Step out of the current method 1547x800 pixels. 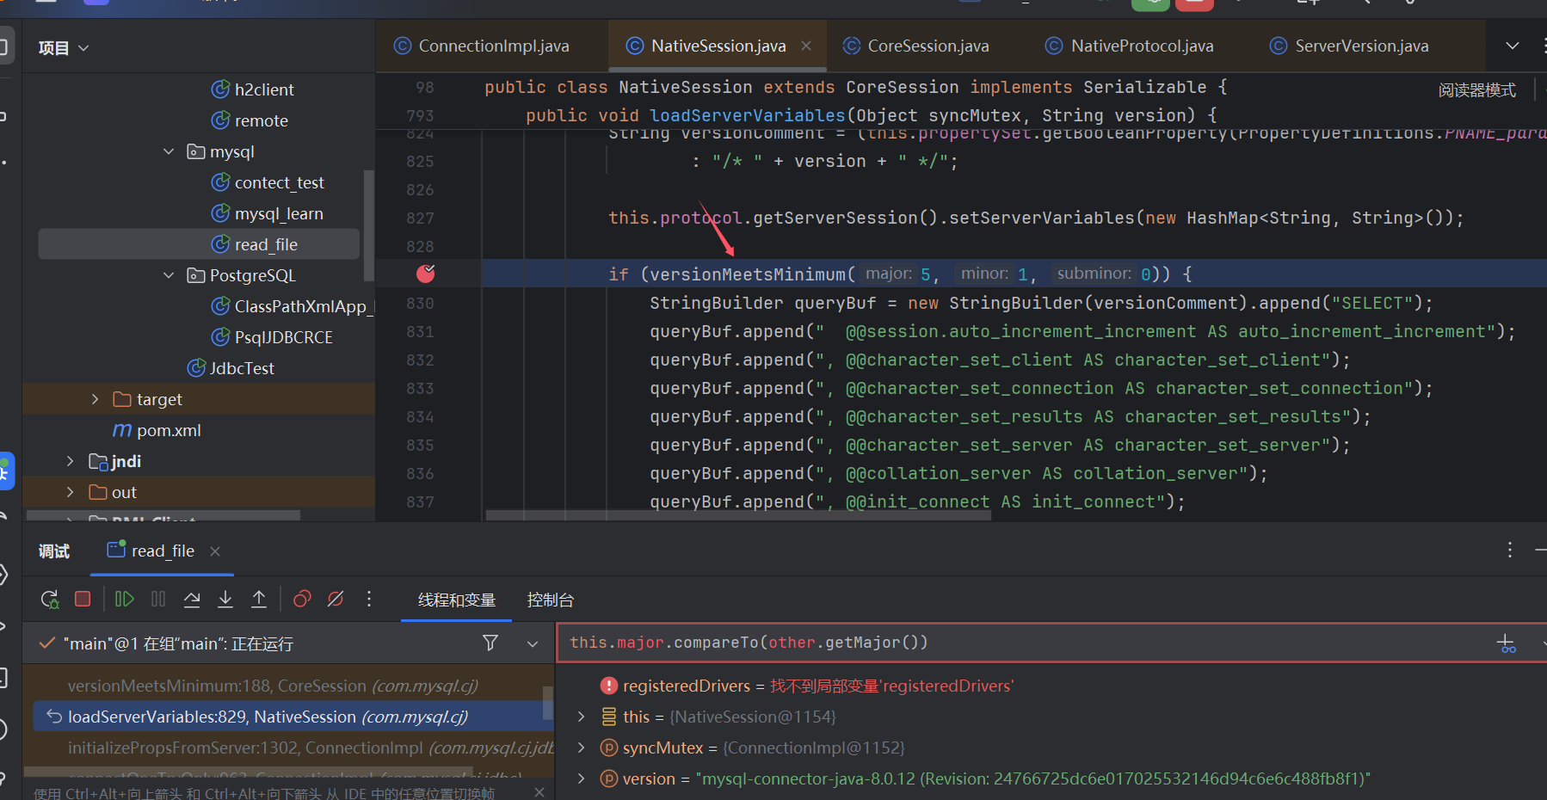(x=259, y=599)
